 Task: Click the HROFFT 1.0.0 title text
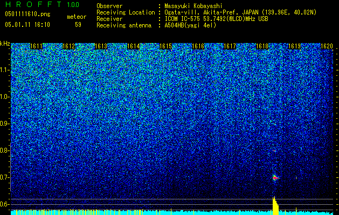pyautogui.click(x=42, y=4)
